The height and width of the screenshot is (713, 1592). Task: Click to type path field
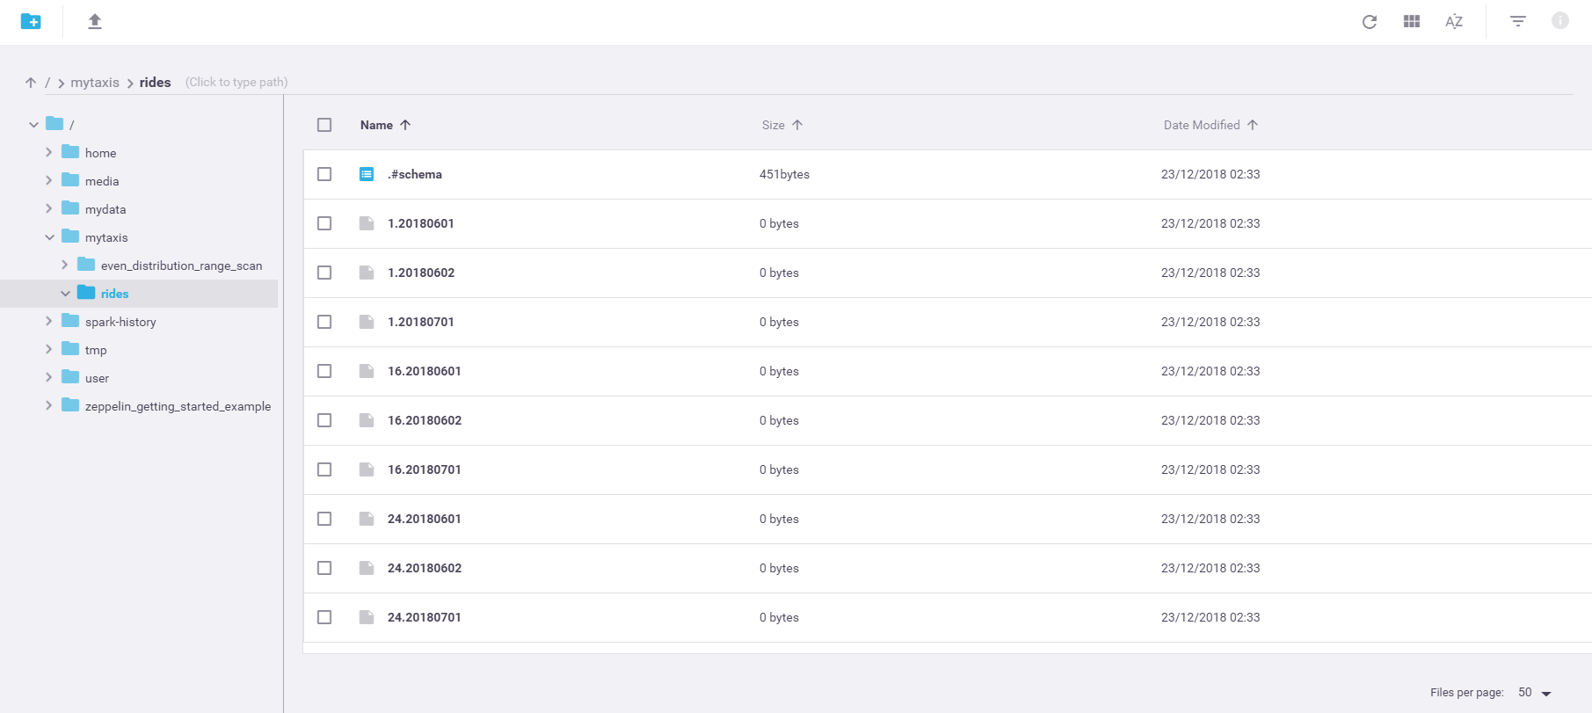tap(236, 83)
